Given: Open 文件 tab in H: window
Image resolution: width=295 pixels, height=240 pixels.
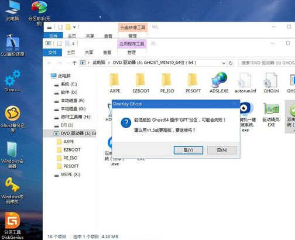Looking at the screenshot, I should (53, 36).
